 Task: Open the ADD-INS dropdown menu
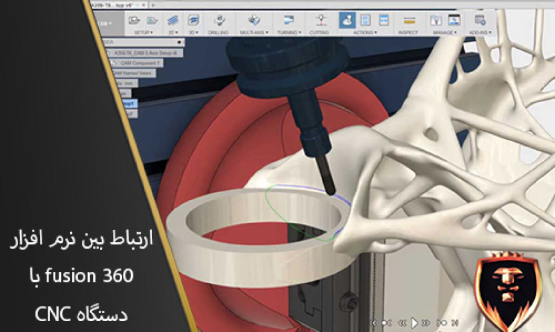click(x=480, y=33)
